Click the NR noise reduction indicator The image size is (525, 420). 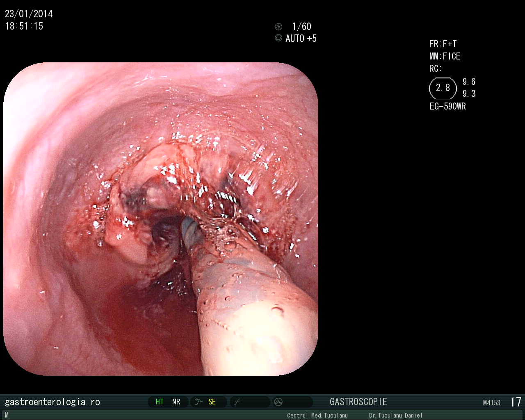click(176, 402)
